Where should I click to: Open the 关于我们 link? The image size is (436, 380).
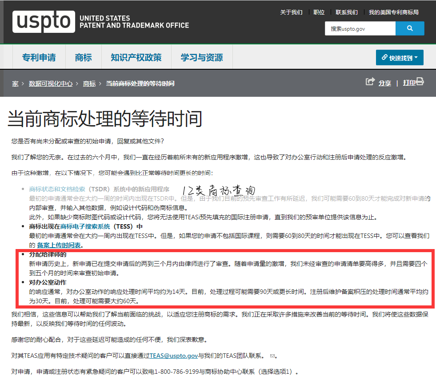click(291, 12)
